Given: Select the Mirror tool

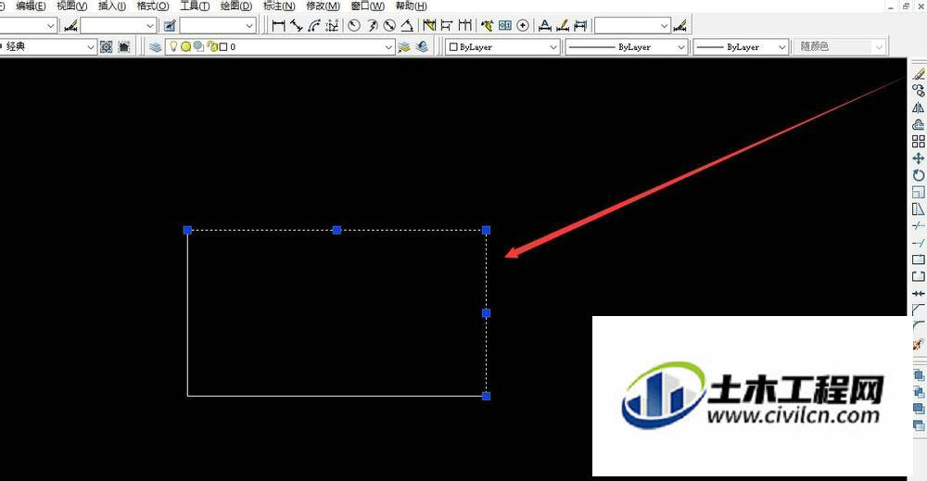Looking at the screenshot, I should (918, 108).
